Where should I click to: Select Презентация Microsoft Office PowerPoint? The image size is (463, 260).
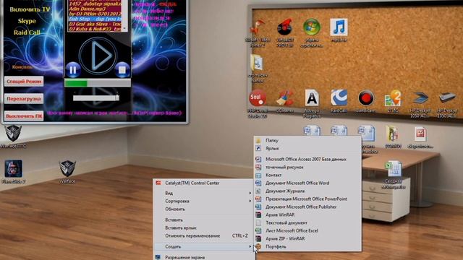[307, 199]
